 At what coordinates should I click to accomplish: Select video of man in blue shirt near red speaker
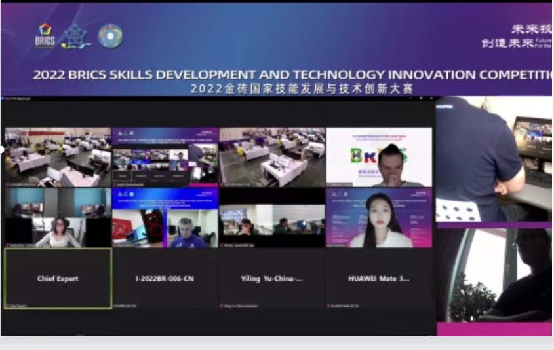[x=165, y=218]
